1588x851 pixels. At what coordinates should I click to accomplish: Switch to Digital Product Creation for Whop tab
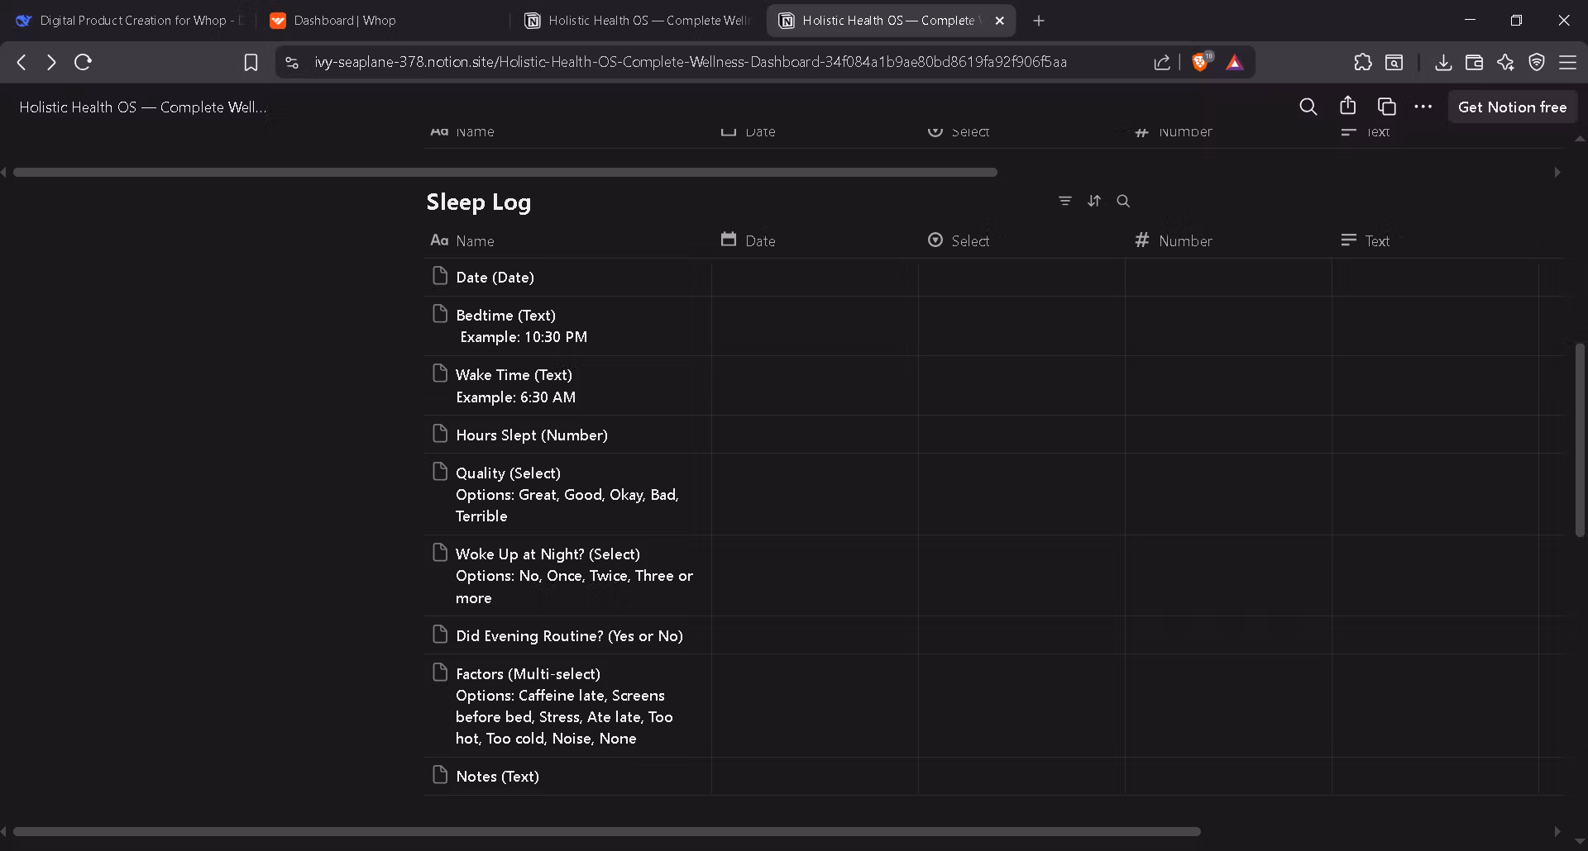tap(132, 21)
